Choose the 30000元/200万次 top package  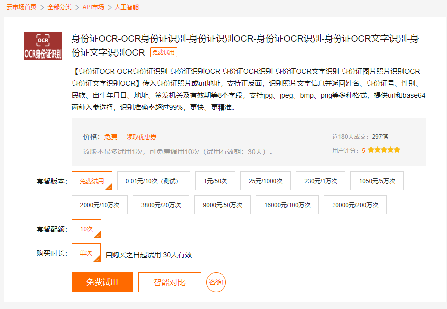(355, 205)
